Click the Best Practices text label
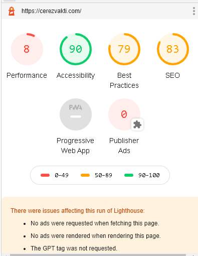This screenshot has height=256, width=198. [124, 80]
